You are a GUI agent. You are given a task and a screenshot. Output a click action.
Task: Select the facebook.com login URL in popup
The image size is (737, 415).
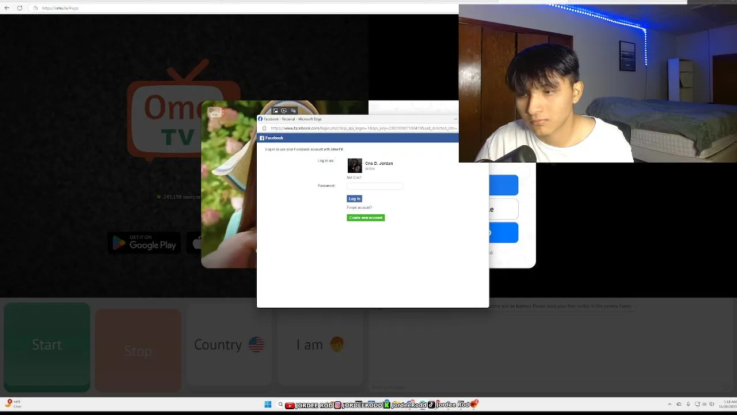click(x=363, y=128)
